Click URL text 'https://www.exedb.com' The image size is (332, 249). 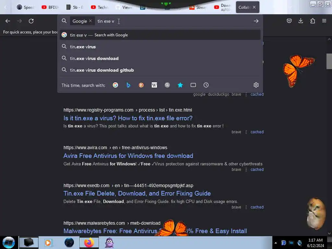[x=86, y=185]
